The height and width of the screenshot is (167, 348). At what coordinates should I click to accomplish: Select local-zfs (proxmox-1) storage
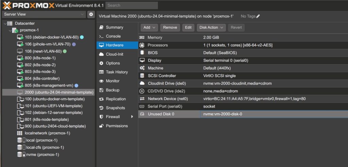click(x=48, y=148)
